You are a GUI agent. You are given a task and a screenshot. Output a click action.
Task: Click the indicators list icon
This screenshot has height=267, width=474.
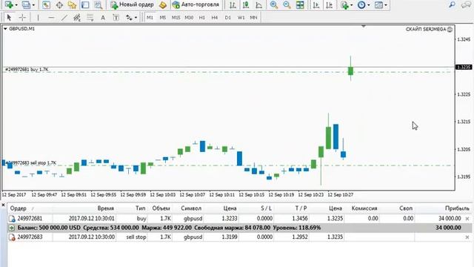344,5
